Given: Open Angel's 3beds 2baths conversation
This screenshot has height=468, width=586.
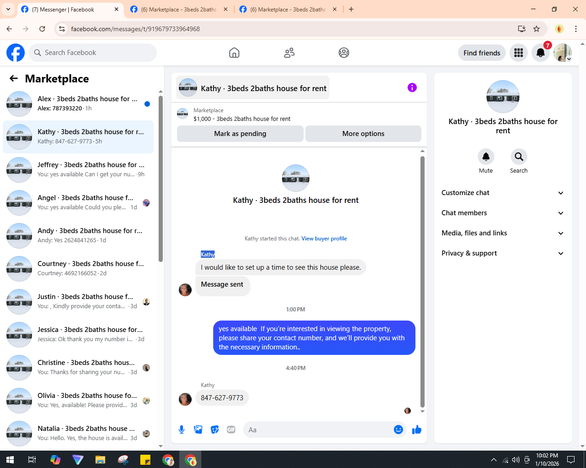Looking at the screenshot, I should click(78, 203).
